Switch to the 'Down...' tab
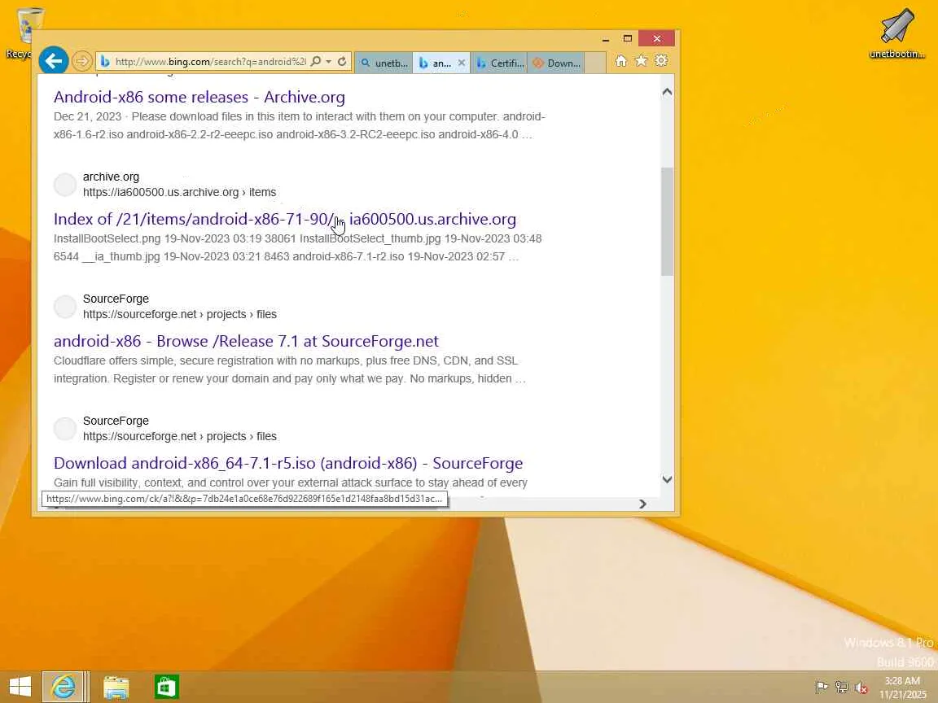Image resolution: width=938 pixels, height=703 pixels. point(556,63)
